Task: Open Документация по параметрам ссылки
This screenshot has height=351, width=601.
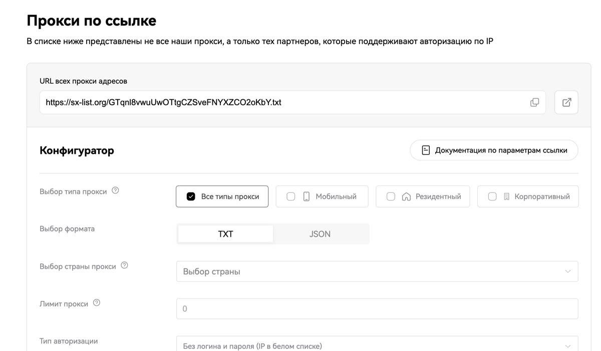Action: pyautogui.click(x=500, y=150)
